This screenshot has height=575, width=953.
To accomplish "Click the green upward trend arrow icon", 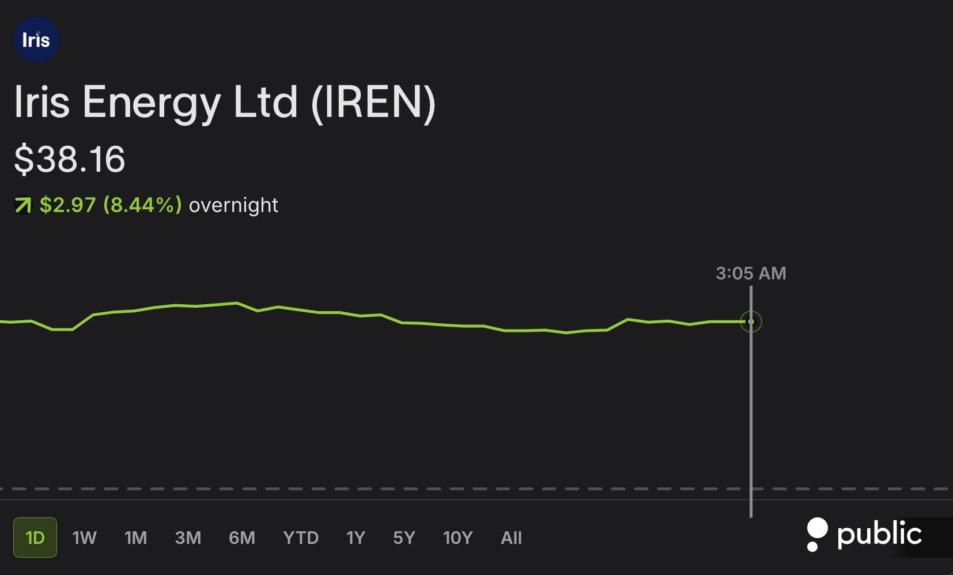I will click(23, 205).
